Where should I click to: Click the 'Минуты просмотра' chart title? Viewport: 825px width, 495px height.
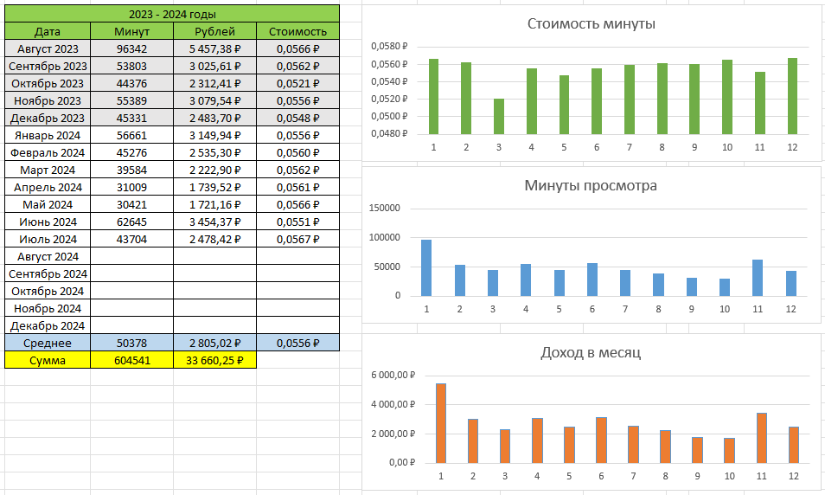(x=591, y=185)
